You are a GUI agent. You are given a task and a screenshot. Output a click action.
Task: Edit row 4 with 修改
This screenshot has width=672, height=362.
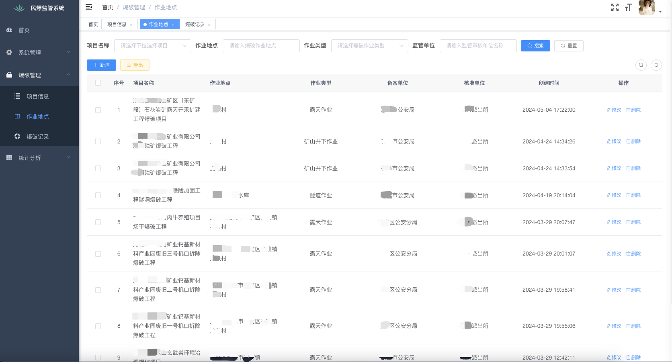coord(614,195)
